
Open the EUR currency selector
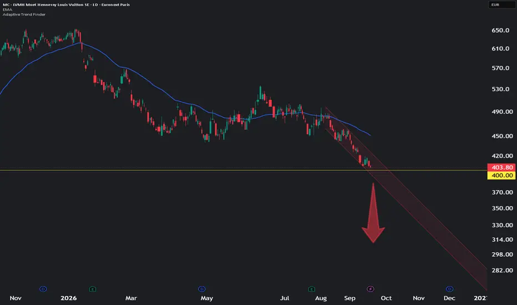click(x=501, y=4)
